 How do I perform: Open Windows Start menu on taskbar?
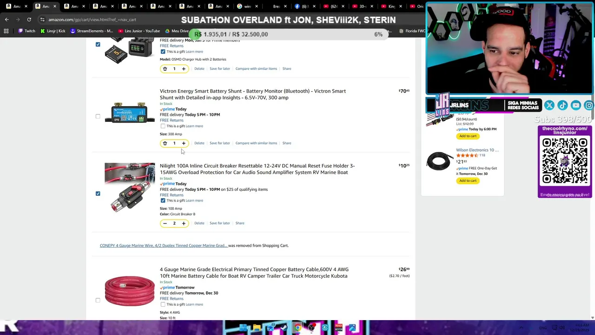point(243,328)
